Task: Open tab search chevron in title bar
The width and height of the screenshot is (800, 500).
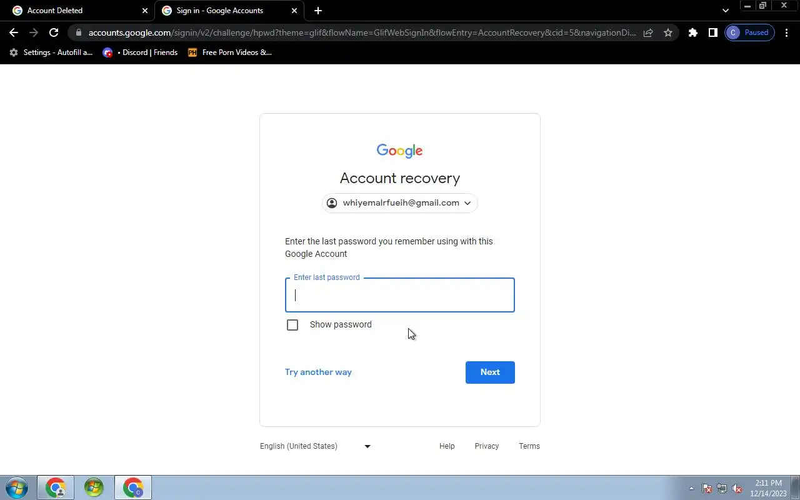Action: click(x=725, y=11)
